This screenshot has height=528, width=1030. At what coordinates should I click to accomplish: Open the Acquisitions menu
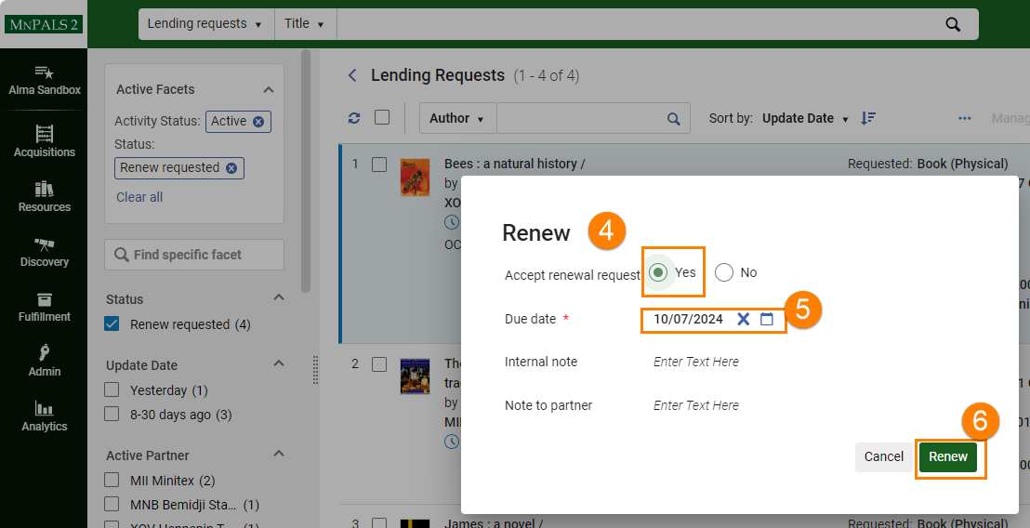point(44,141)
